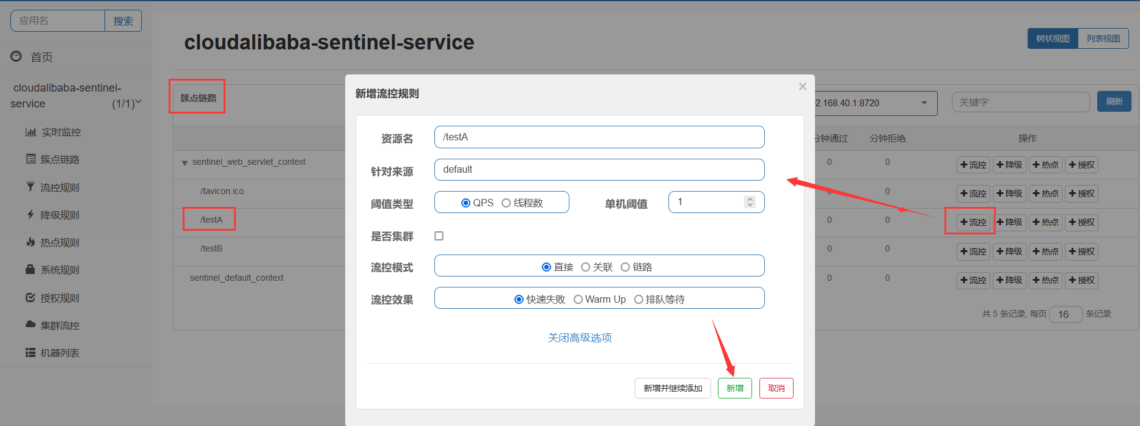Open 机器列表 in sidebar menu

tap(60, 353)
